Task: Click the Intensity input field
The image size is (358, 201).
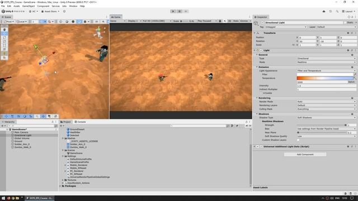Action: coord(327,85)
